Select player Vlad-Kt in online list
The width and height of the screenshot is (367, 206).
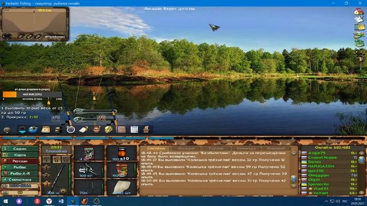pos(321,188)
